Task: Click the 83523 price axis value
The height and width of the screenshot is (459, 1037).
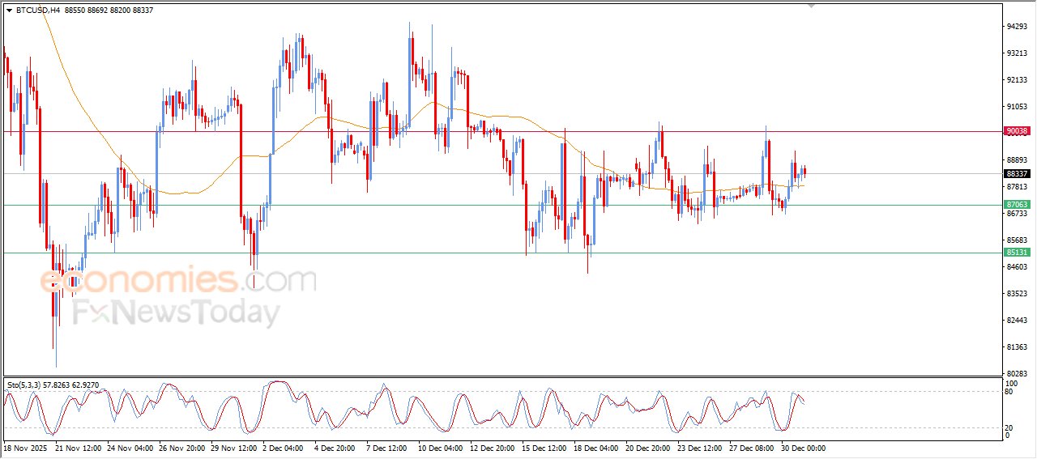Action: click(1017, 294)
